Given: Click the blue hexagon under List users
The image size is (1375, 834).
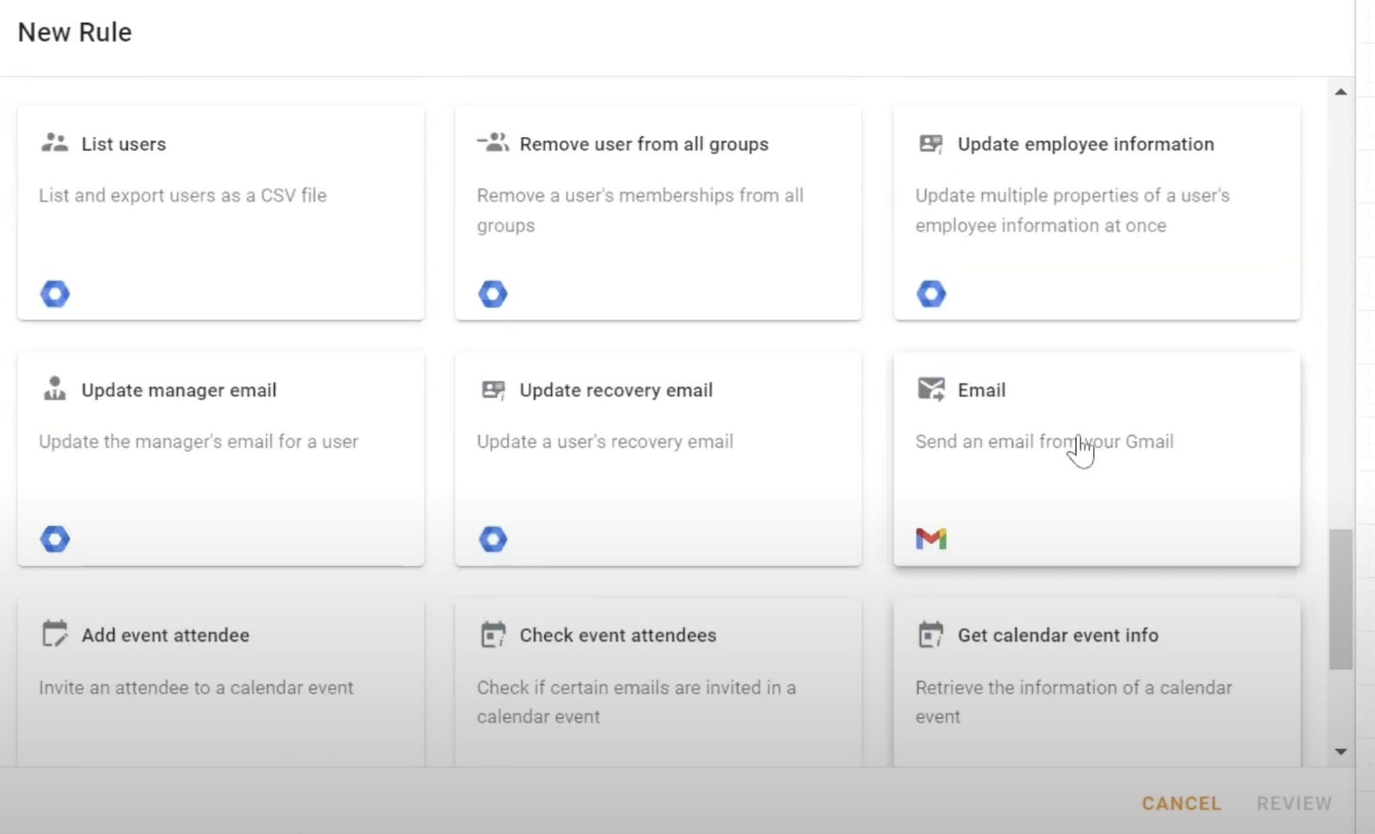Looking at the screenshot, I should 55,293.
